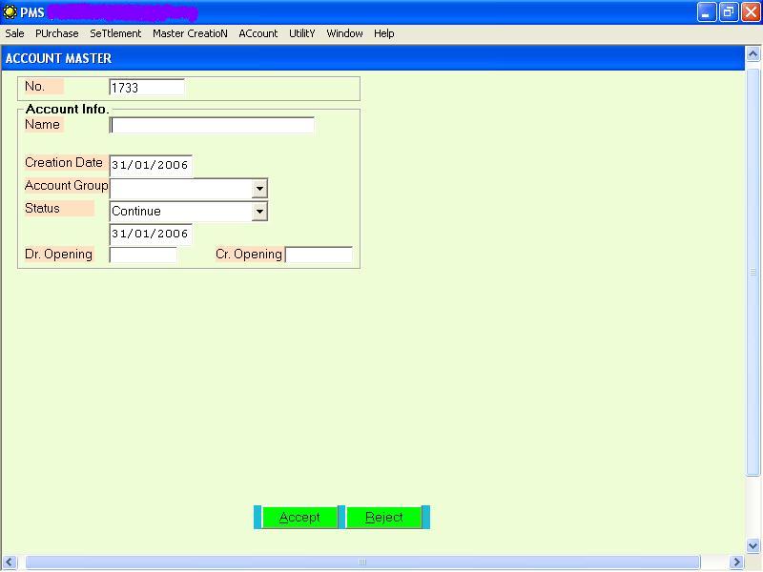Click the Creation Date field

pyautogui.click(x=151, y=166)
